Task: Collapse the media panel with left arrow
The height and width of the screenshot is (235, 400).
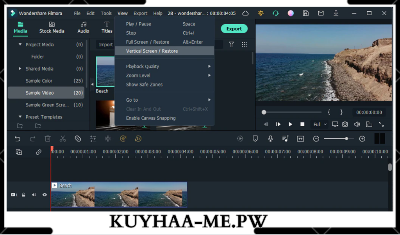Action: tap(92, 84)
